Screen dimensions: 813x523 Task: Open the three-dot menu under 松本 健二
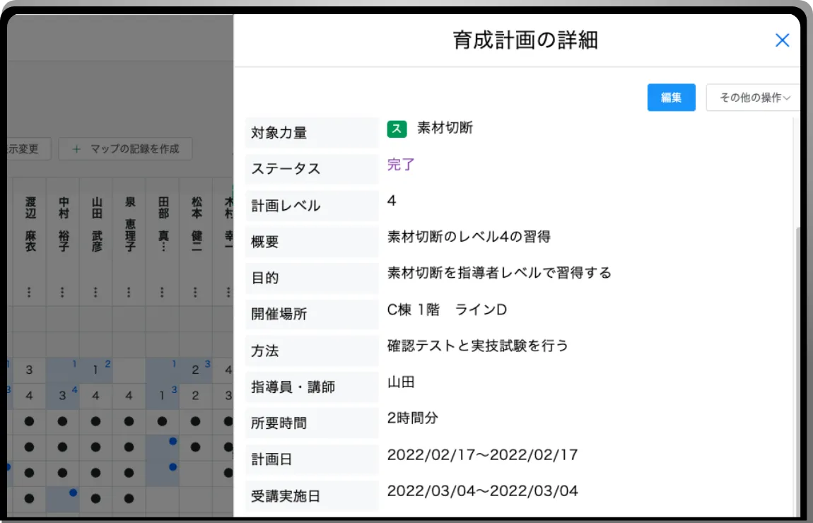tap(196, 292)
